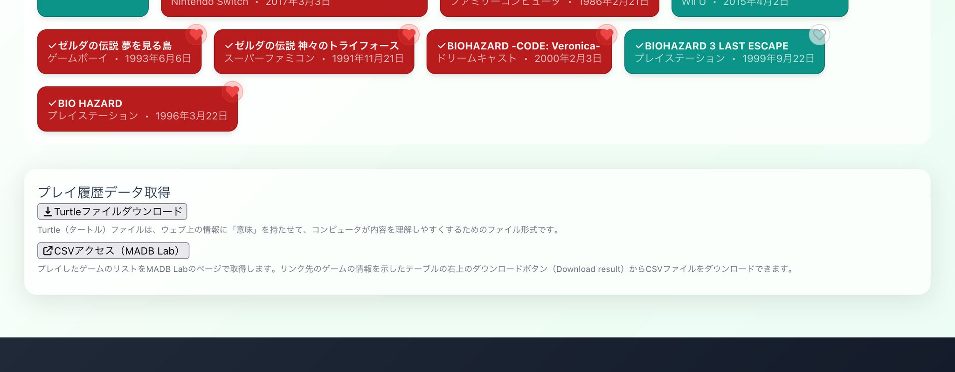This screenshot has height=372, width=955.
Task: Open CSVアクセス（MADB Lab）link button
Action: [113, 251]
